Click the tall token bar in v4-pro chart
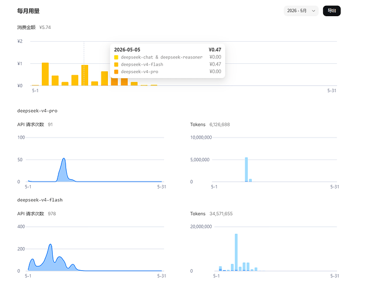Screen dimensions: 373x290 click(x=247, y=169)
